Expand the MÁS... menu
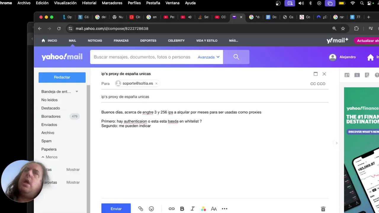 (233, 41)
